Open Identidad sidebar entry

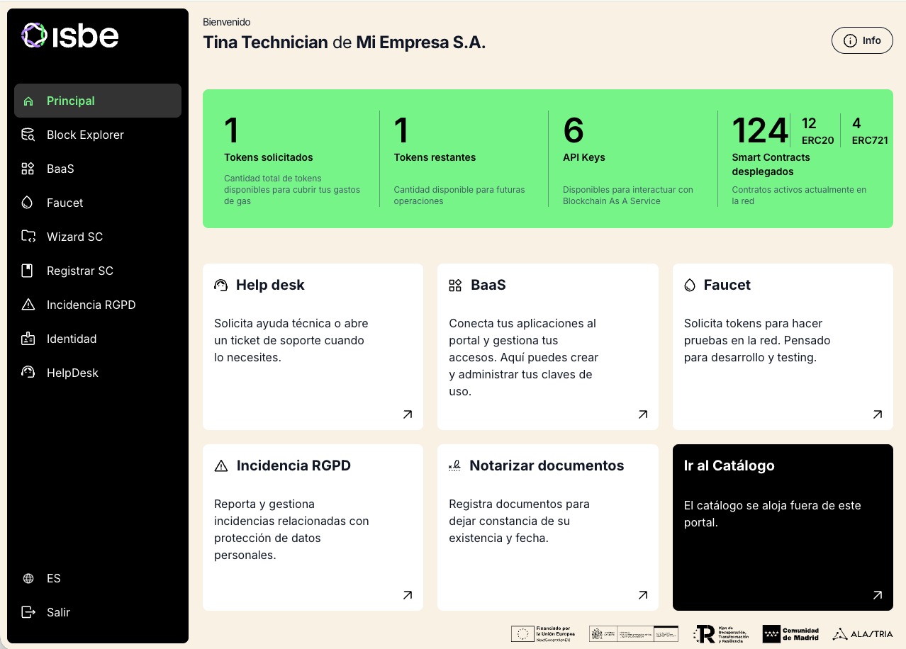[x=98, y=339]
